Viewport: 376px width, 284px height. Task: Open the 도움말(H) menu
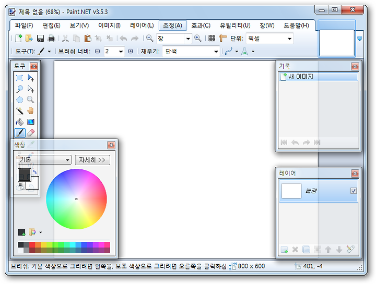[x=297, y=26]
